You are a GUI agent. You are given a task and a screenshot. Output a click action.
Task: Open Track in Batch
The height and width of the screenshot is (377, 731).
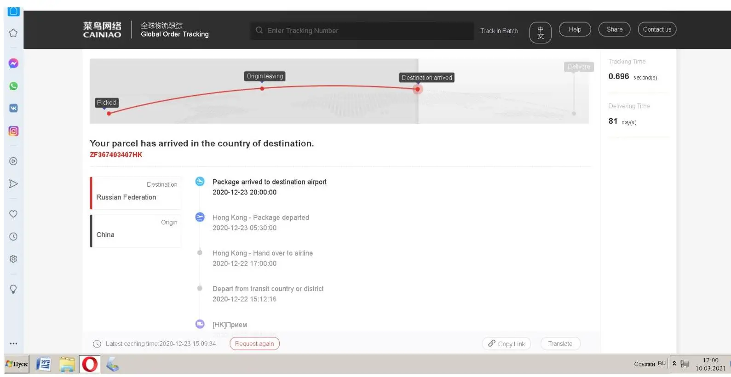(x=499, y=31)
